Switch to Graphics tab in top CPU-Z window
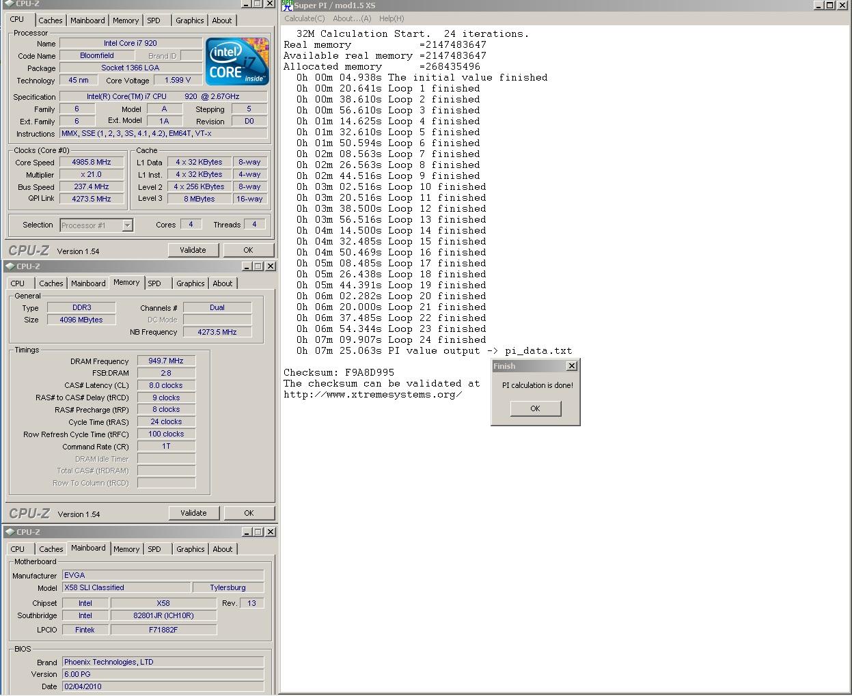 pos(190,20)
